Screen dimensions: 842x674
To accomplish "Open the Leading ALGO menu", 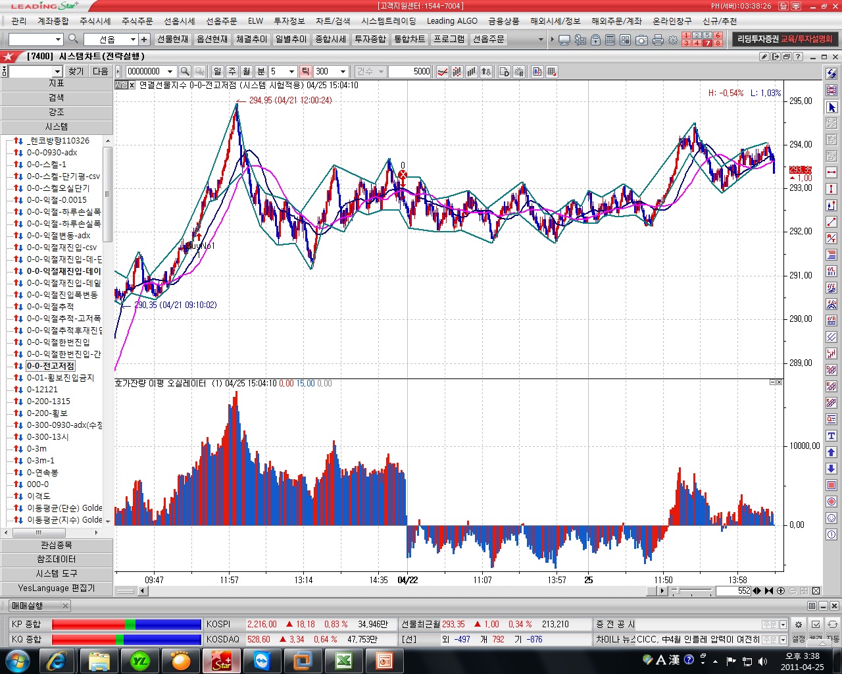I will pyautogui.click(x=452, y=21).
